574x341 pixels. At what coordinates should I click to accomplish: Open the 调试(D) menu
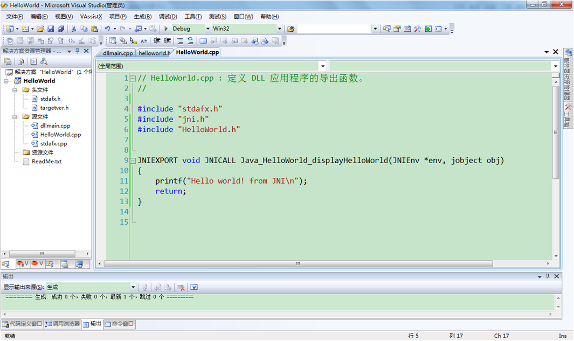168,17
